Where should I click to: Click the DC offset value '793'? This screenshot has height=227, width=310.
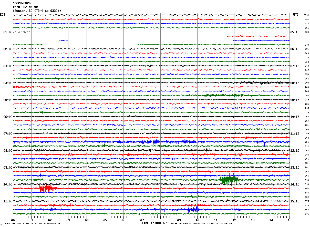point(307,83)
